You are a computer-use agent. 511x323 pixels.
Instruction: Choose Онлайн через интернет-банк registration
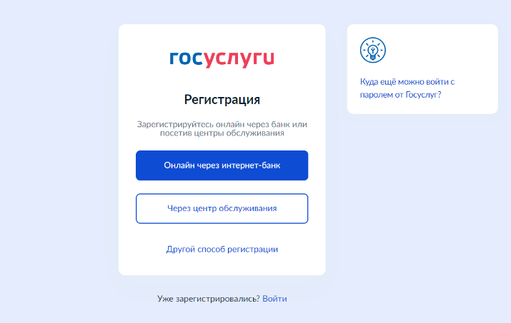222,165
